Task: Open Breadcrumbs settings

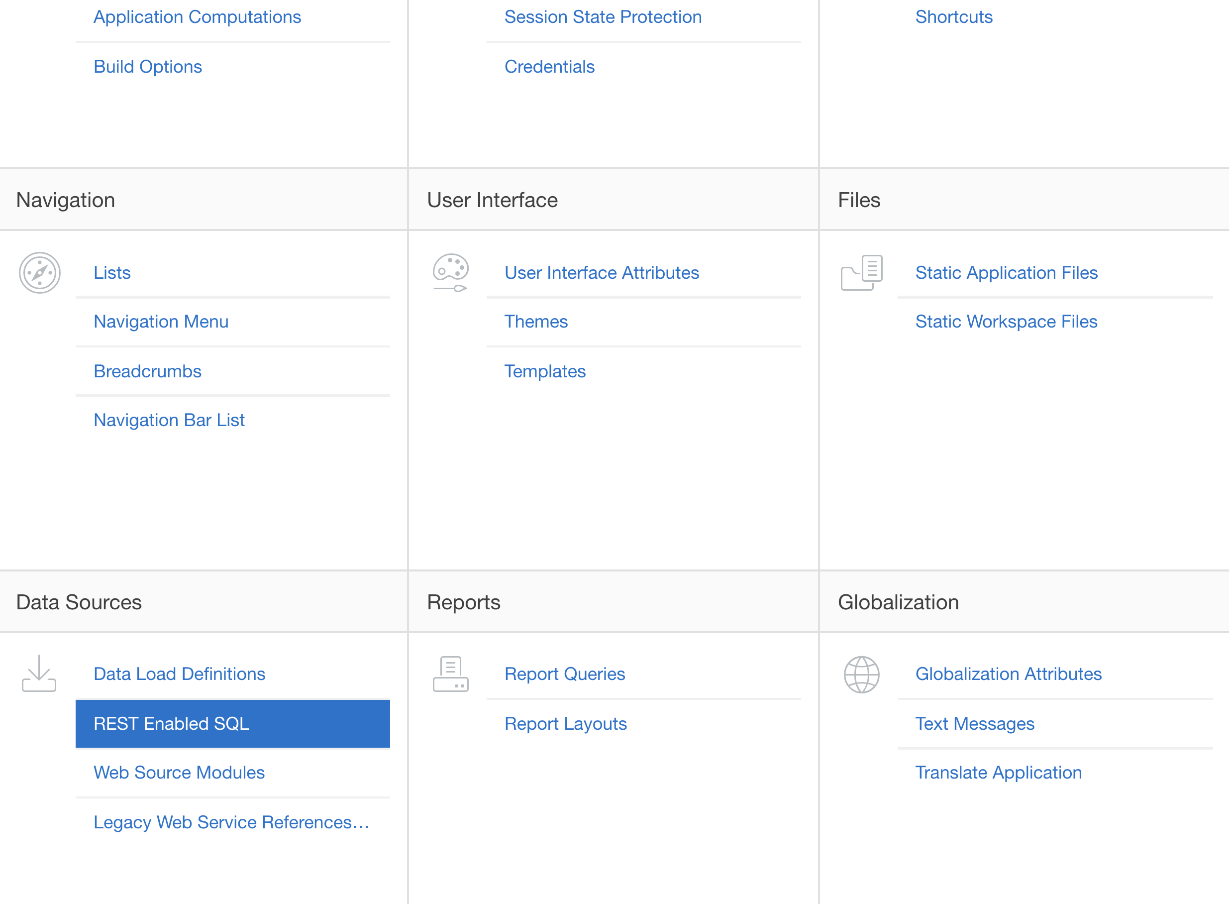Action: tap(147, 371)
